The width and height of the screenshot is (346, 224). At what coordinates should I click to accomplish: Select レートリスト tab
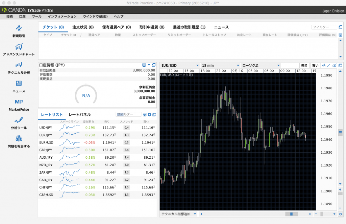[52, 114]
